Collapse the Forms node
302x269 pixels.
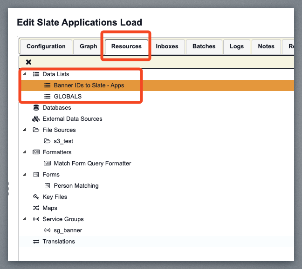click(24, 174)
